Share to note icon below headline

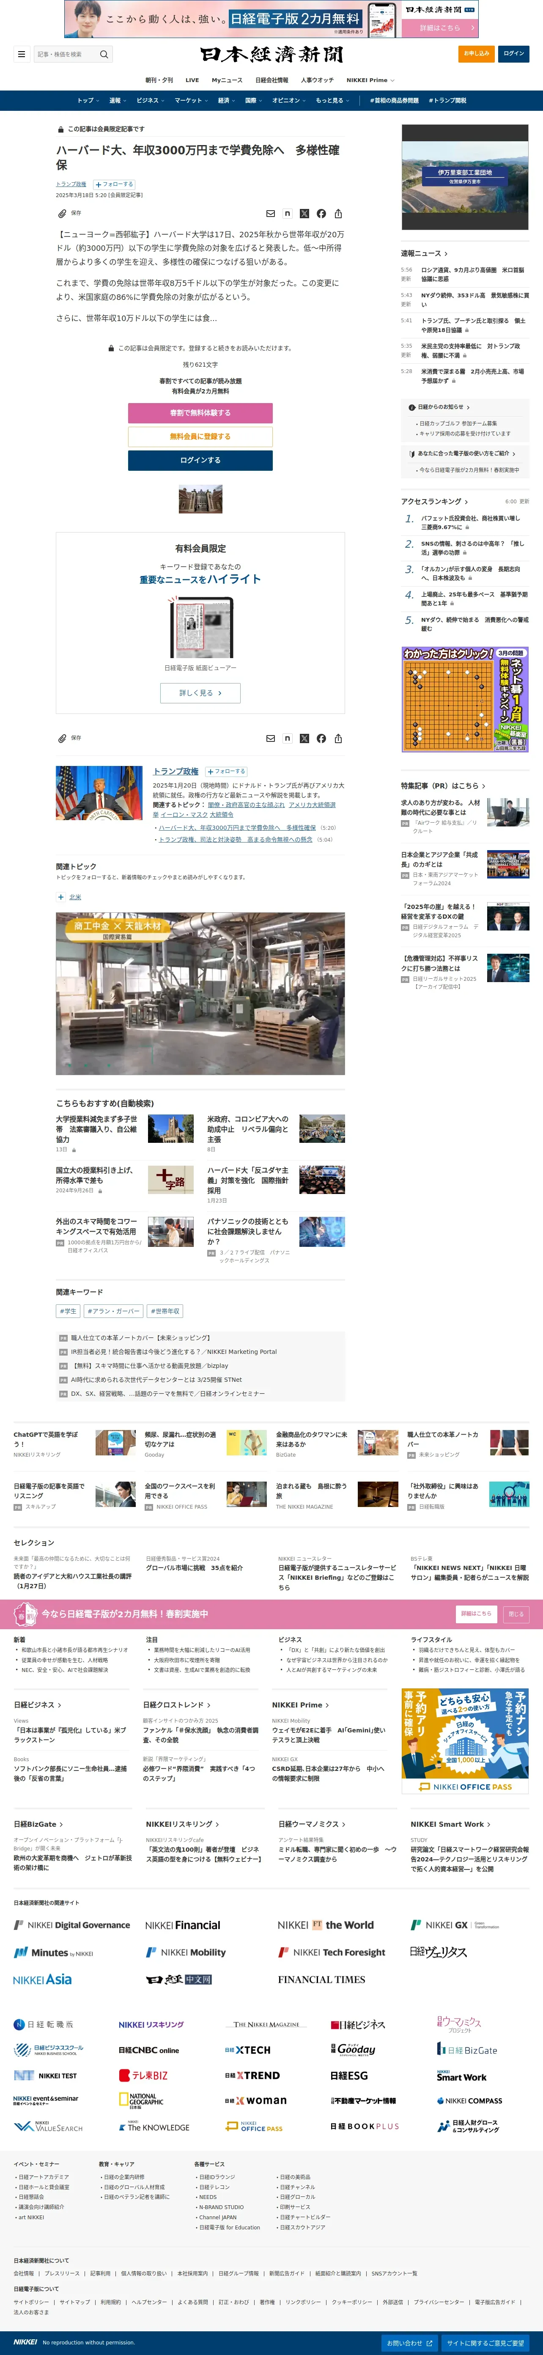pos(287,213)
